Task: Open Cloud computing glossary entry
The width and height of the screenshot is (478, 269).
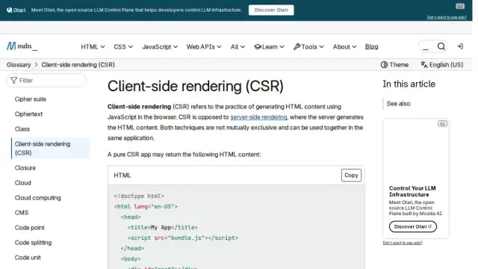Action: point(38,197)
